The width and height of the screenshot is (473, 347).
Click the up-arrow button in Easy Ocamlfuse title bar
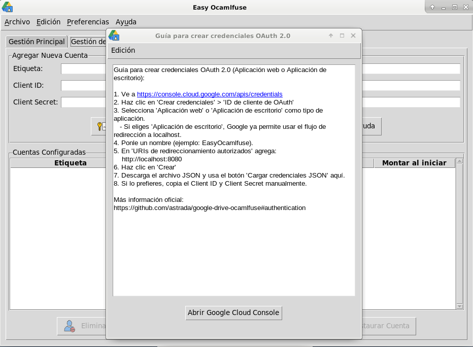[432, 7]
